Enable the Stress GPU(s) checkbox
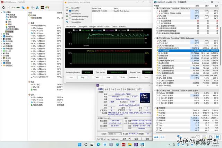Image resolution: width=222 pixels, height=148 pixels. 70,22
